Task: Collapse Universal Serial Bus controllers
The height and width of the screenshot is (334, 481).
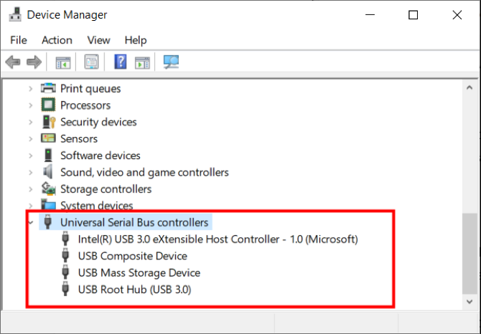Action: coord(30,223)
